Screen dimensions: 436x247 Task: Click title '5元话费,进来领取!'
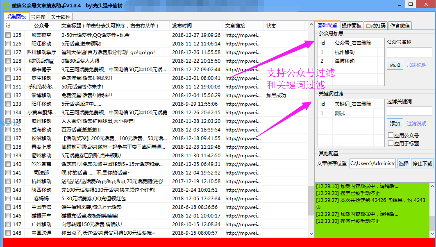pyautogui.click(x=82, y=43)
